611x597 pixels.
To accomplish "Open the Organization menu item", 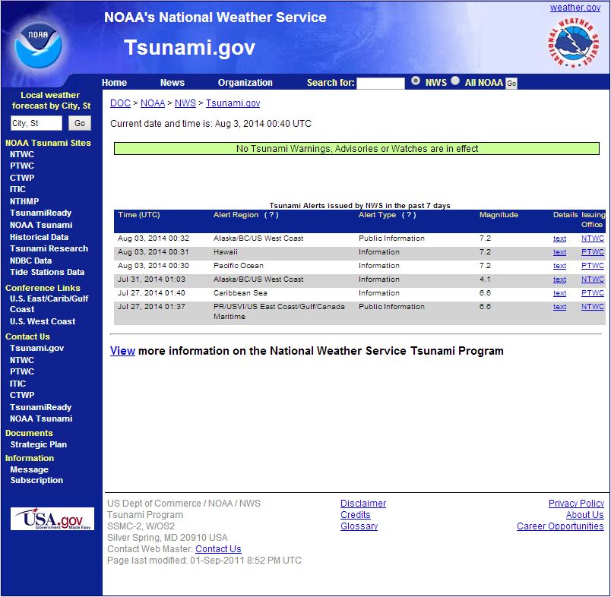I will tap(245, 83).
